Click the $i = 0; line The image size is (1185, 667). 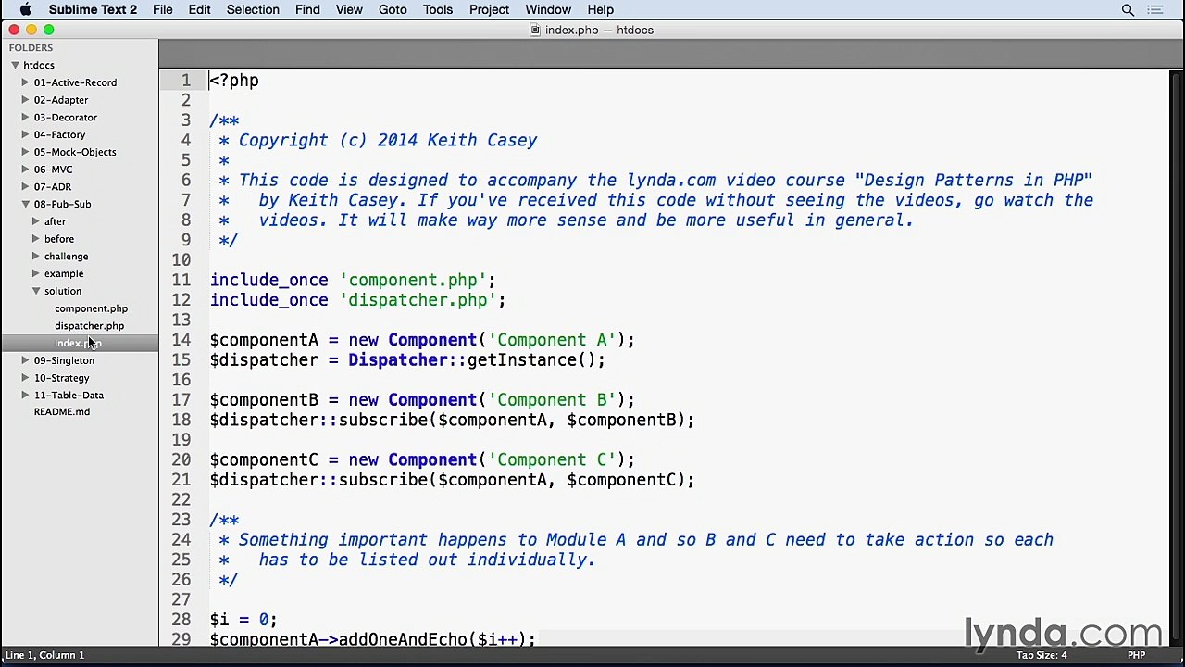[x=243, y=620]
